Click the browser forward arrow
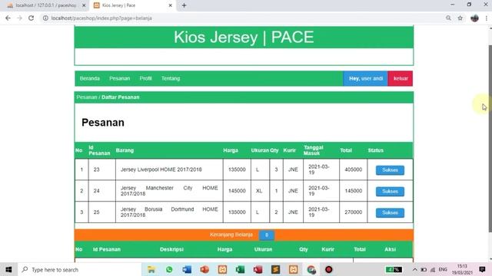The height and width of the screenshot is (276, 492). coord(19,18)
